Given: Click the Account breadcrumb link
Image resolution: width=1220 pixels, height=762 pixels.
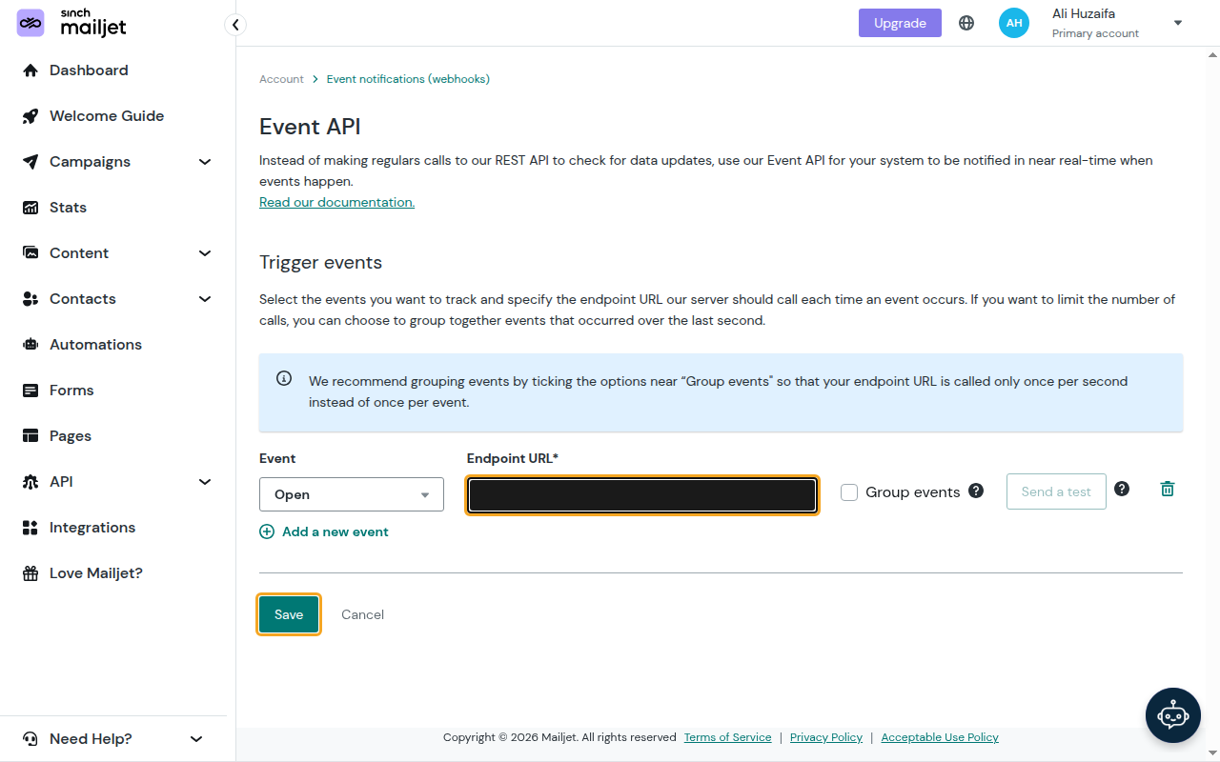Looking at the screenshot, I should 281,79.
